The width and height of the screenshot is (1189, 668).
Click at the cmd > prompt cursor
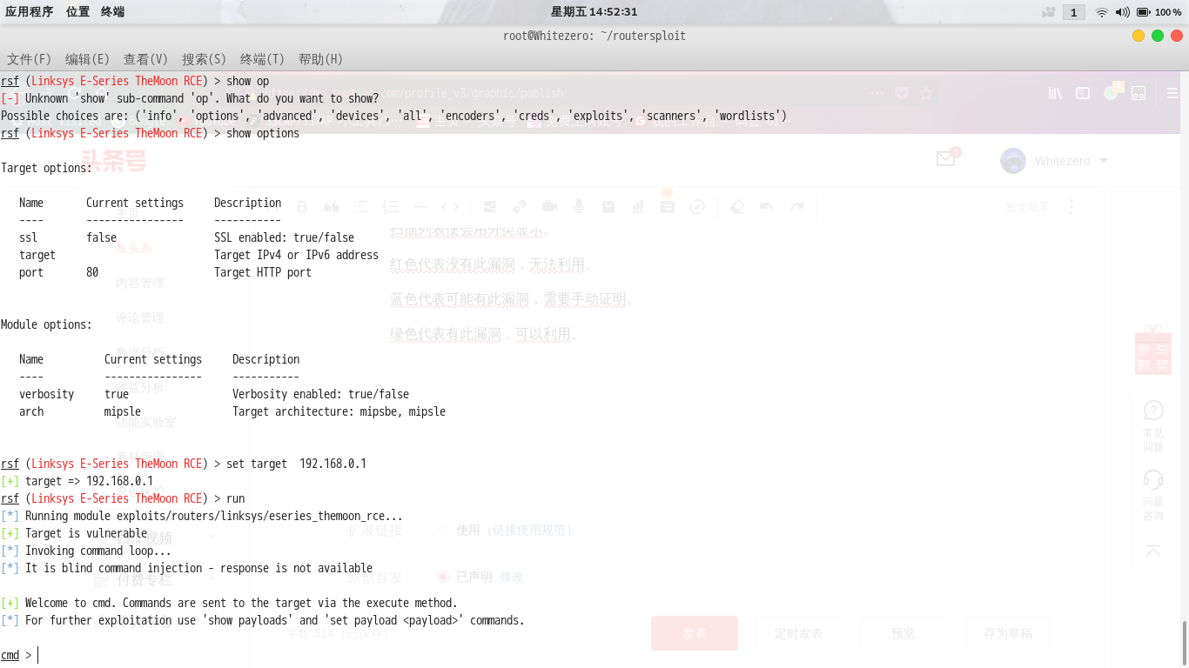[38, 655]
